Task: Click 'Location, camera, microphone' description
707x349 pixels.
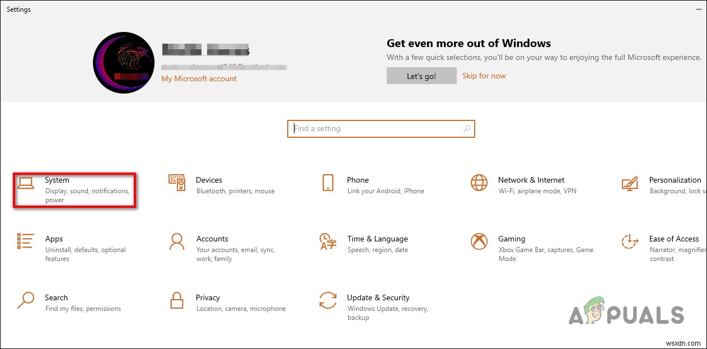Action: click(x=241, y=309)
